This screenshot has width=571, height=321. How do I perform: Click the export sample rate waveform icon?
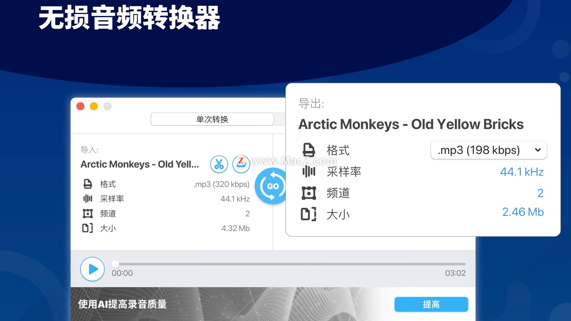click(309, 171)
